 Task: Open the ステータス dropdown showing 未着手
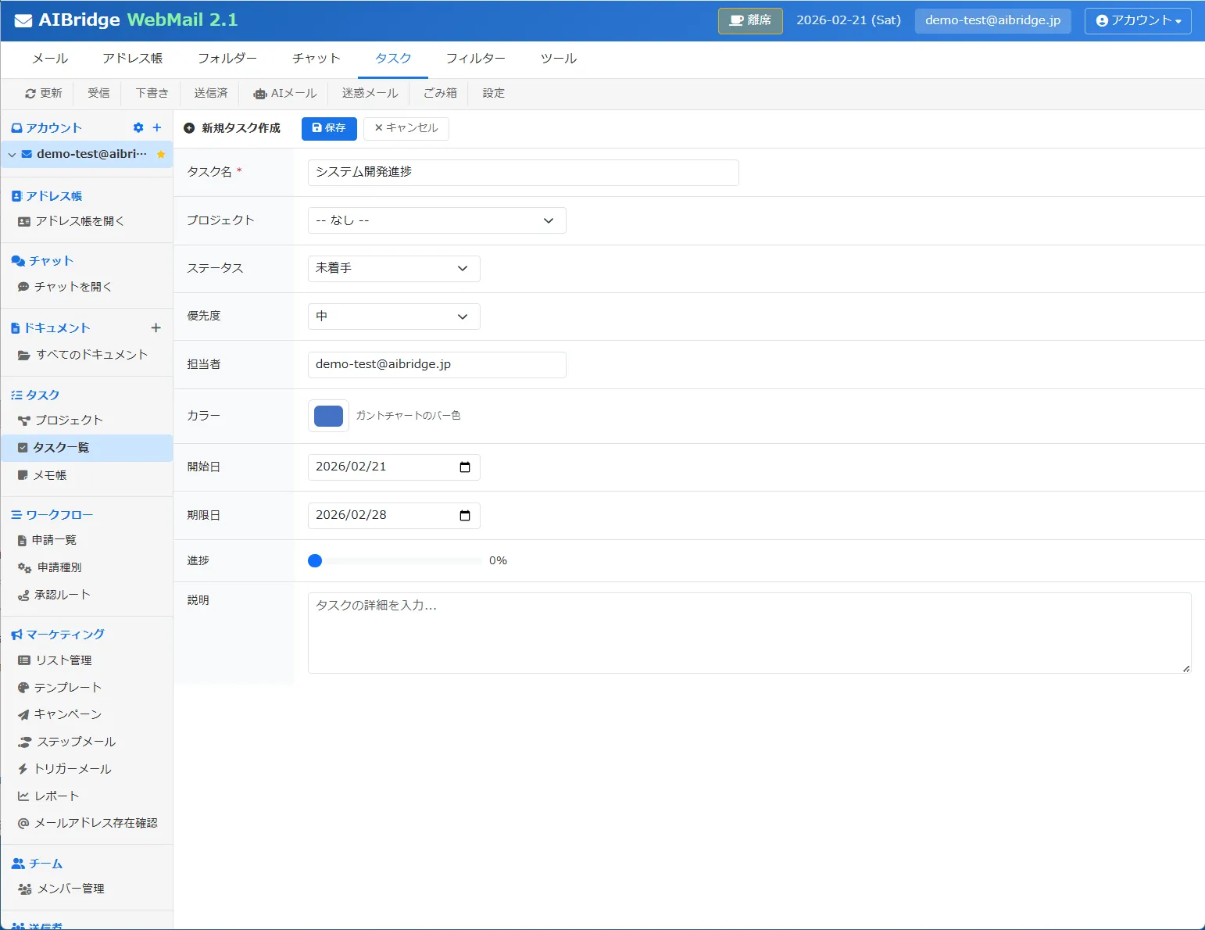coord(394,269)
